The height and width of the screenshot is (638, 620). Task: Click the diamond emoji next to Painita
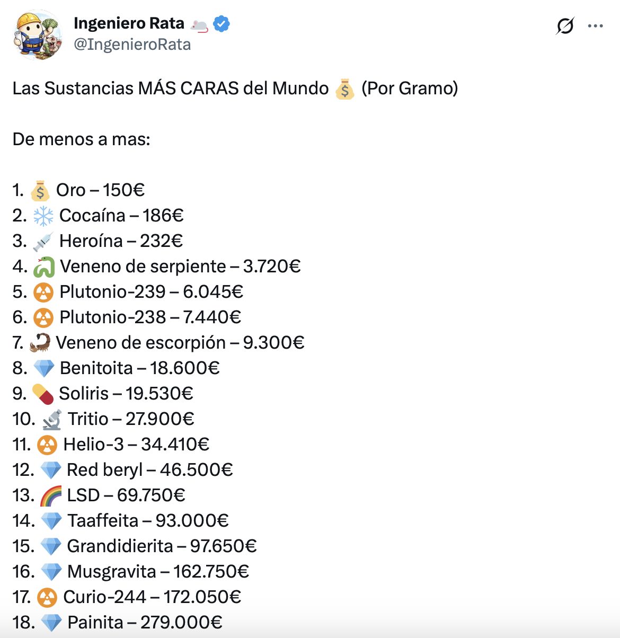pyautogui.click(x=51, y=623)
